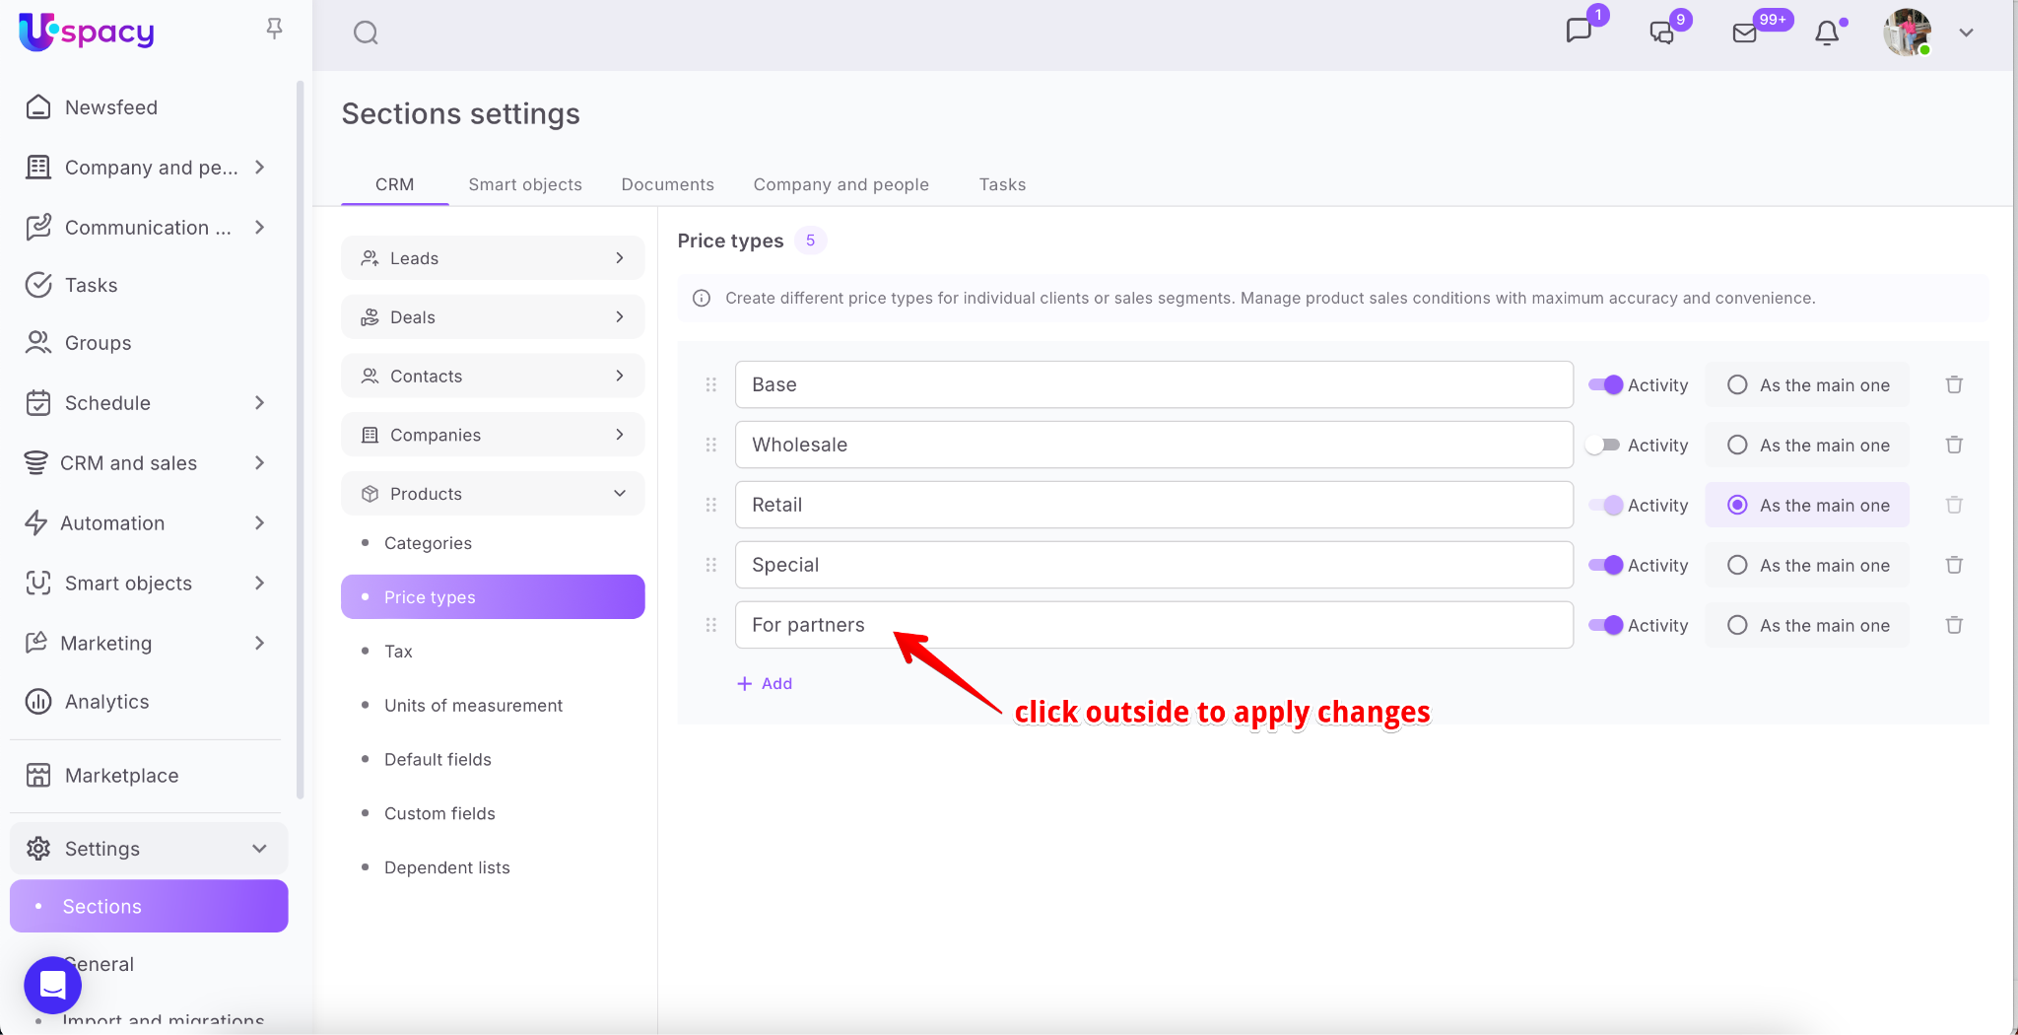The width and height of the screenshot is (2018, 1035).
Task: Set Base as the main one
Action: coord(1737,384)
